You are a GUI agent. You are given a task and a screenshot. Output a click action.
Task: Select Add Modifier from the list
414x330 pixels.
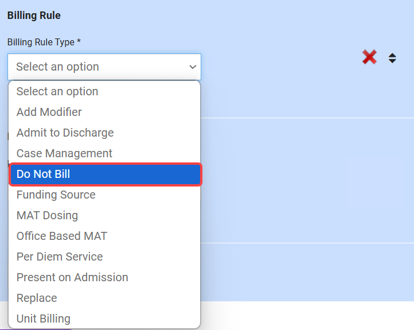(x=49, y=112)
